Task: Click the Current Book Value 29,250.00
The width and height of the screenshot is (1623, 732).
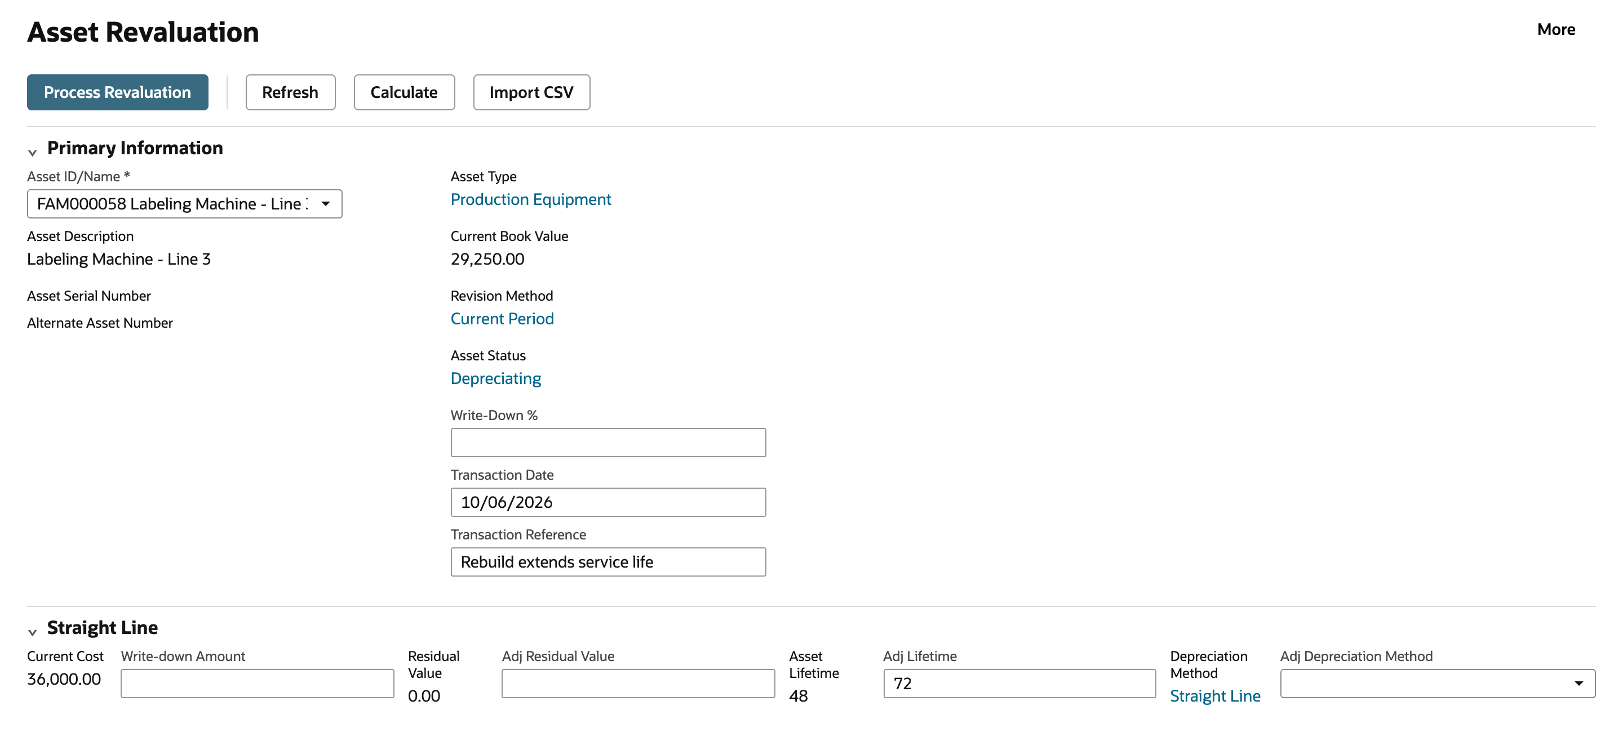Action: pos(487,260)
